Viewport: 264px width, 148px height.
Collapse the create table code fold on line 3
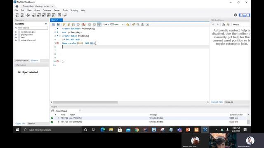(x=60, y=36)
